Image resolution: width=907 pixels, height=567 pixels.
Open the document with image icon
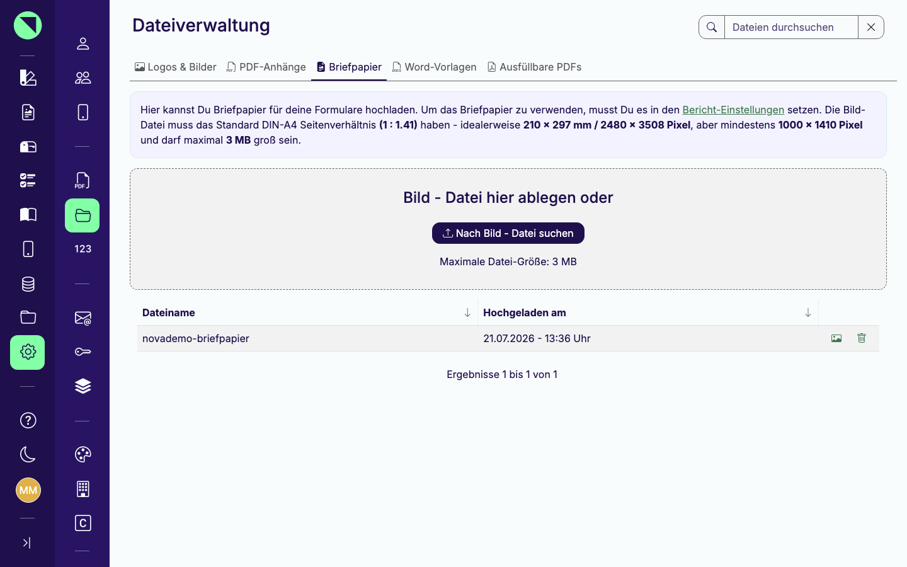pyautogui.click(x=28, y=112)
